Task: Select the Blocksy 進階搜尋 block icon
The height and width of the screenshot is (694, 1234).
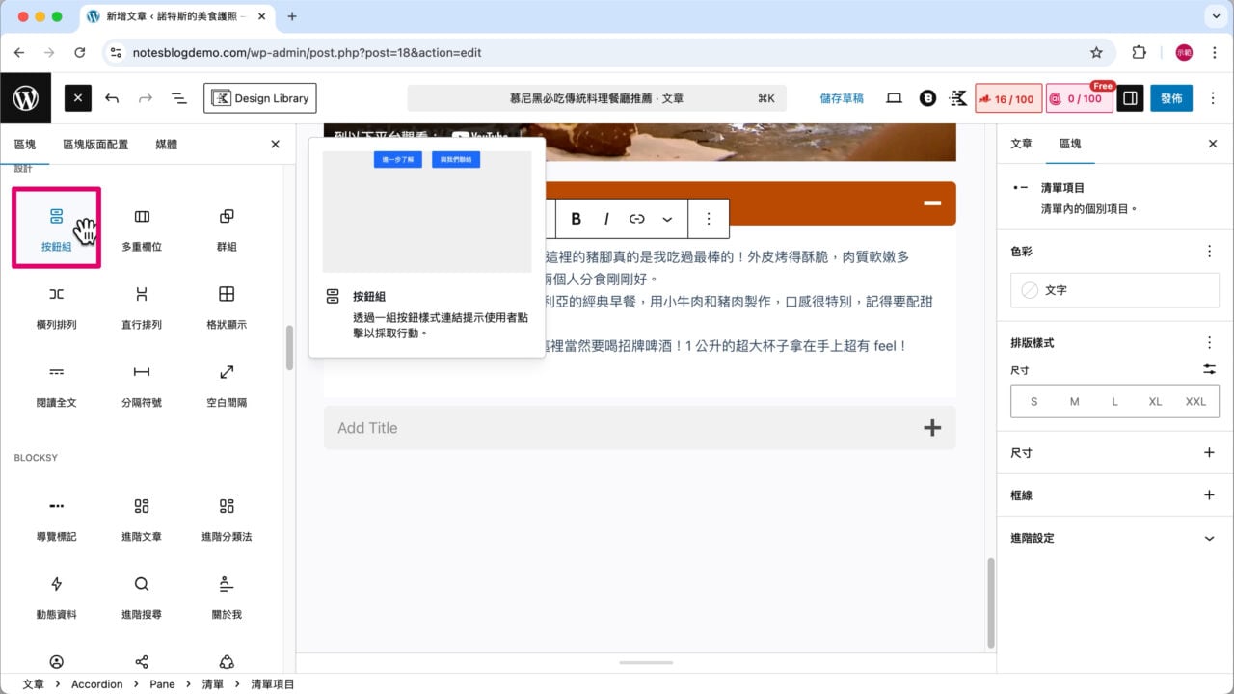Action: pos(141,595)
